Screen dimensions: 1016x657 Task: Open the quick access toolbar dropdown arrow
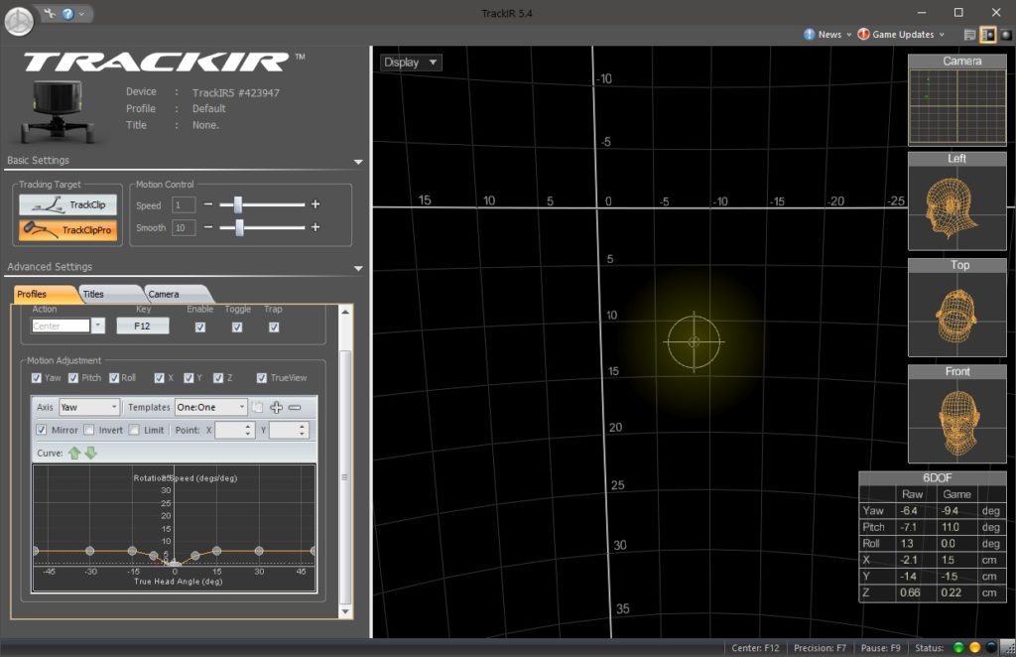click(x=81, y=14)
